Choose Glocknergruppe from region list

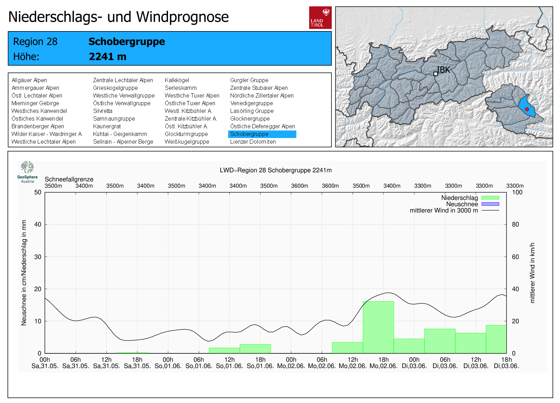[x=250, y=119]
